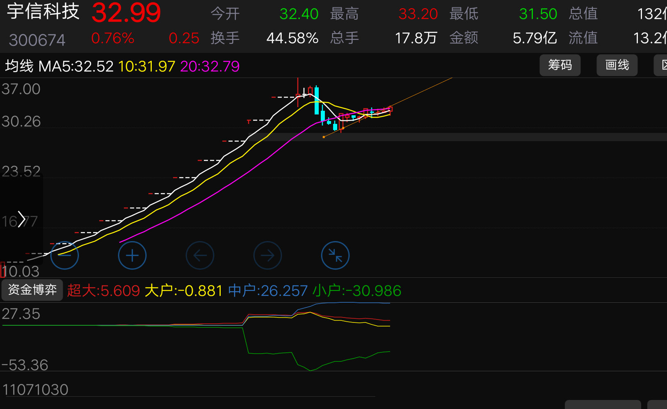Select the stock name 宇信科技

point(43,11)
